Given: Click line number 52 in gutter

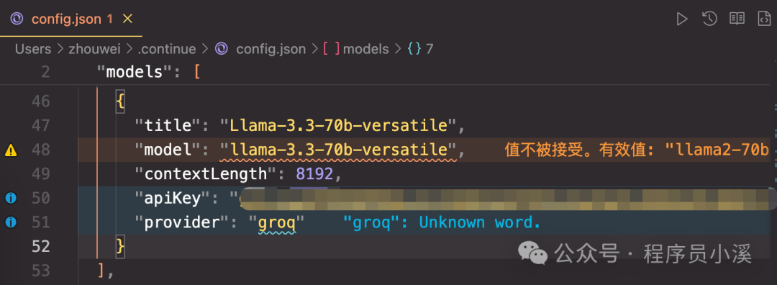Looking at the screenshot, I should [40, 246].
